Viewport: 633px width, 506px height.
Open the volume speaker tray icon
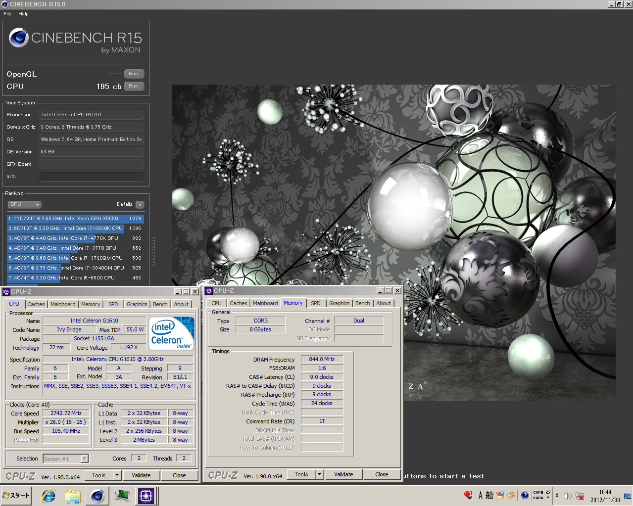click(568, 496)
